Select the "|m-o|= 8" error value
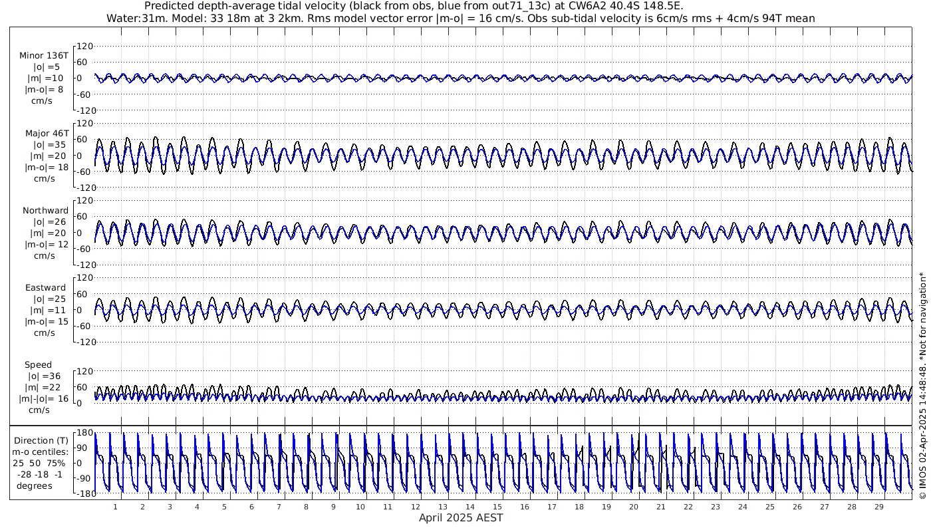 44,90
